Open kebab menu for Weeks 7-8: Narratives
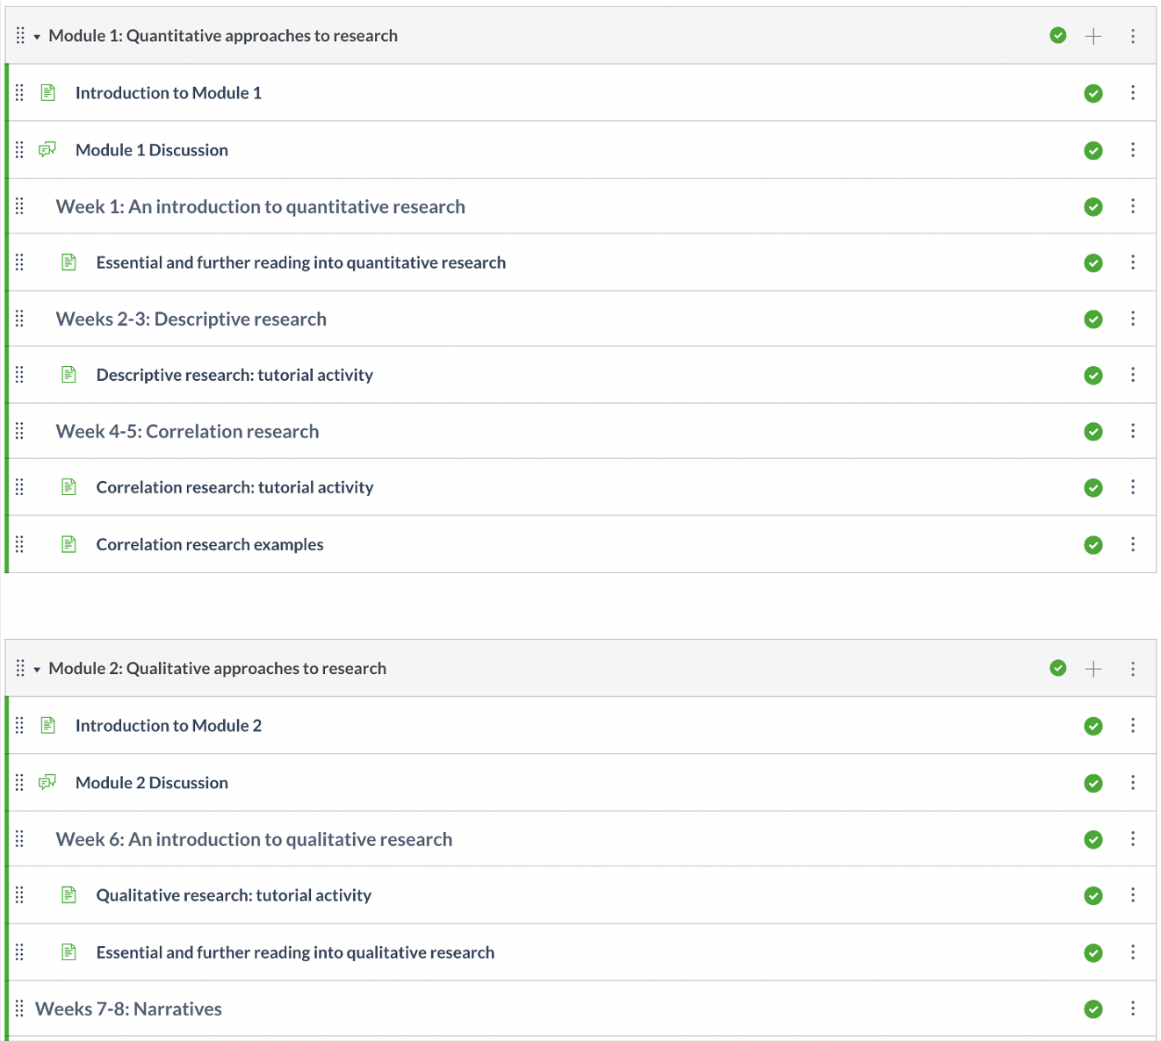The width and height of the screenshot is (1161, 1041). [1133, 1009]
